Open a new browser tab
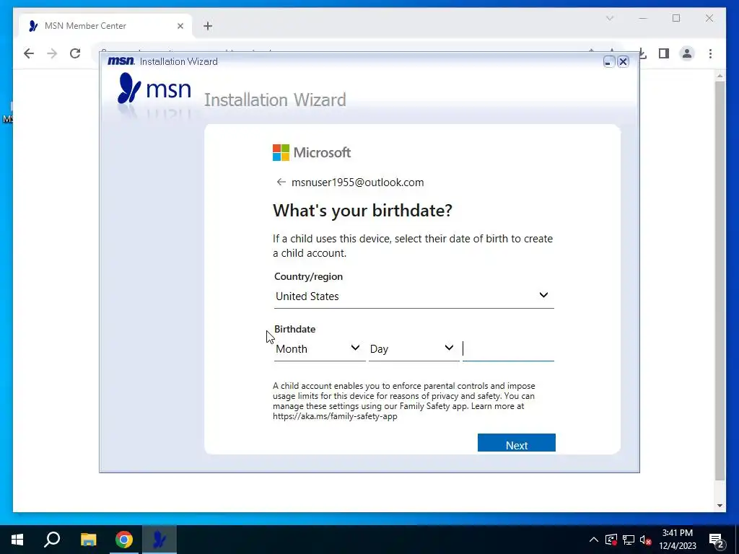Image resolution: width=739 pixels, height=554 pixels. pos(208,26)
